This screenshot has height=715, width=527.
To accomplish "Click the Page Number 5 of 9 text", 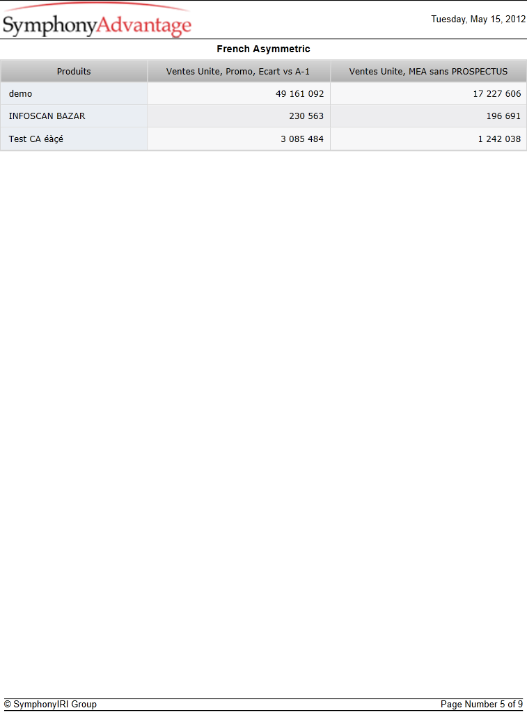I will tap(482, 704).
